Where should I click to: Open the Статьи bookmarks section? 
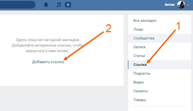(139, 56)
